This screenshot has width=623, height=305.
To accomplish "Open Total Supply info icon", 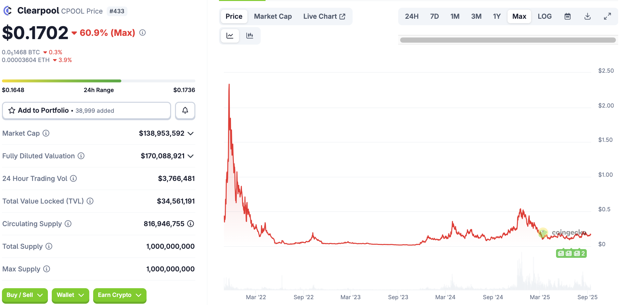I will pos(49,246).
